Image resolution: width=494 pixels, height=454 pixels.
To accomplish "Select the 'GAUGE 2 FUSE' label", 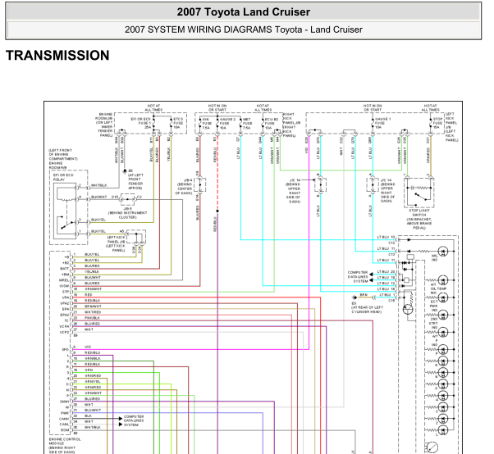I will click(227, 124).
